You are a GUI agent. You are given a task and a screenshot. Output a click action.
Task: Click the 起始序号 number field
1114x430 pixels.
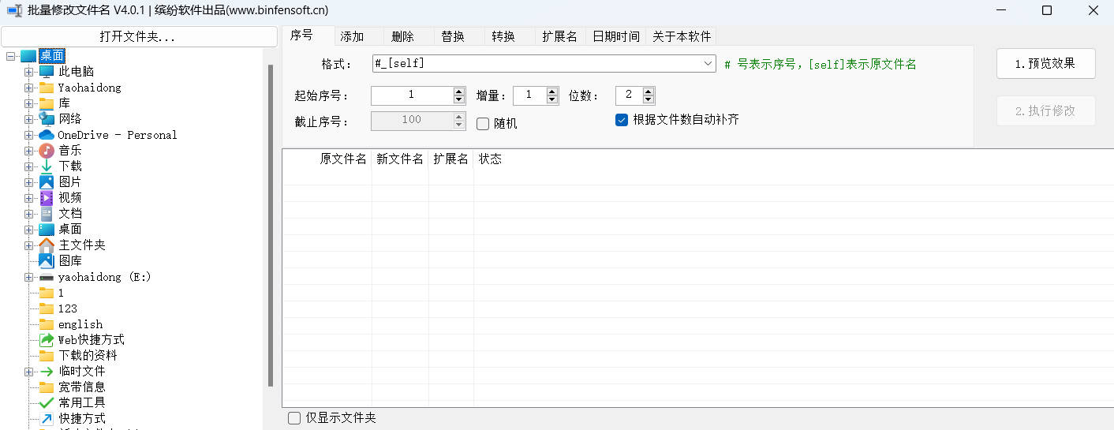pos(412,95)
